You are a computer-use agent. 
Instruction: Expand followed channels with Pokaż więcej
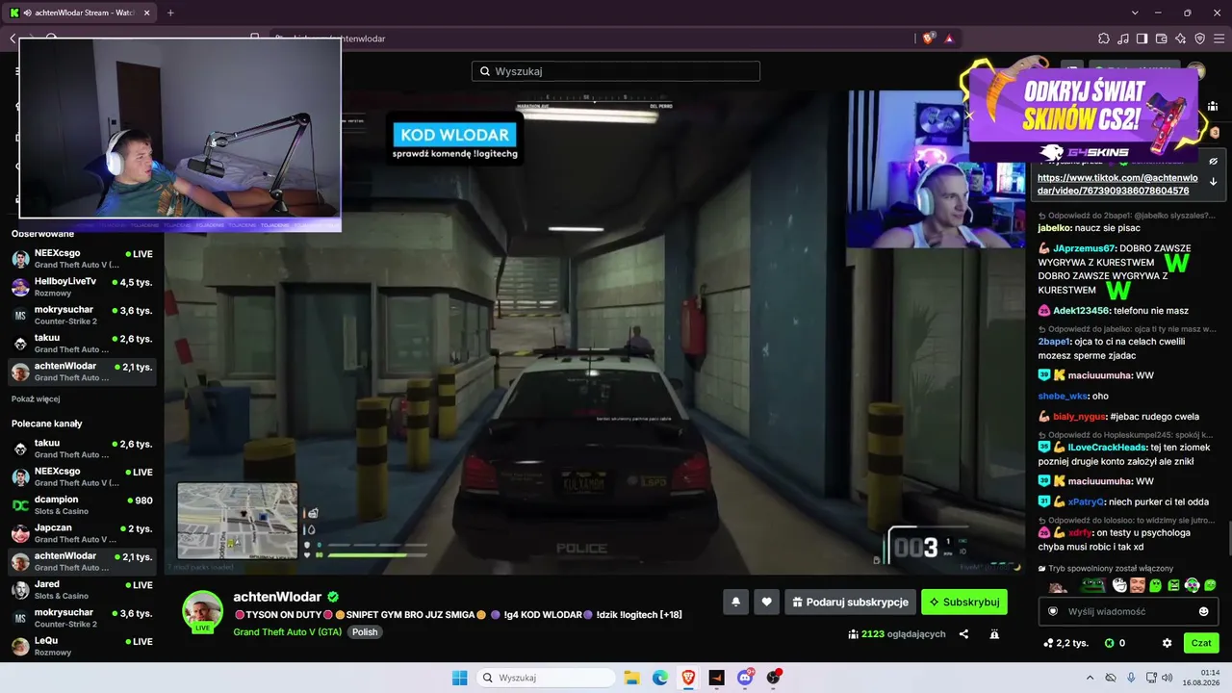[36, 398]
